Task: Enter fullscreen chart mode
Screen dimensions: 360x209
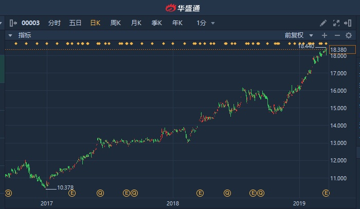Action: [336, 23]
